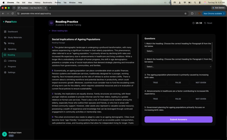Click the Free plan badge
The image size is (227, 140).
click(x=11, y=136)
